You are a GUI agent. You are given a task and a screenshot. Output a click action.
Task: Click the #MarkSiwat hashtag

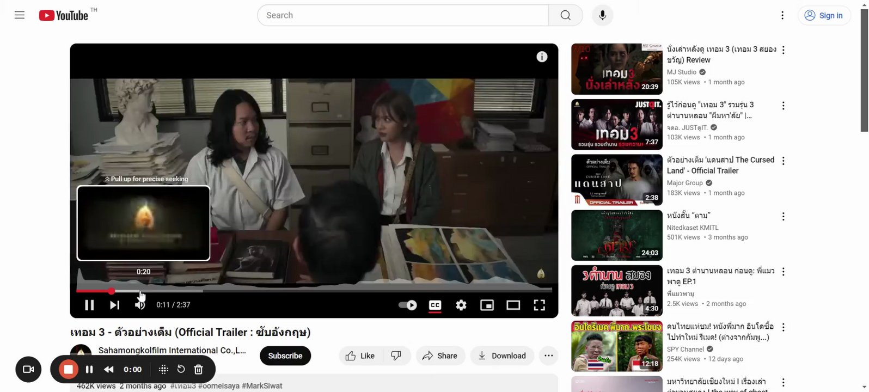tap(262, 385)
